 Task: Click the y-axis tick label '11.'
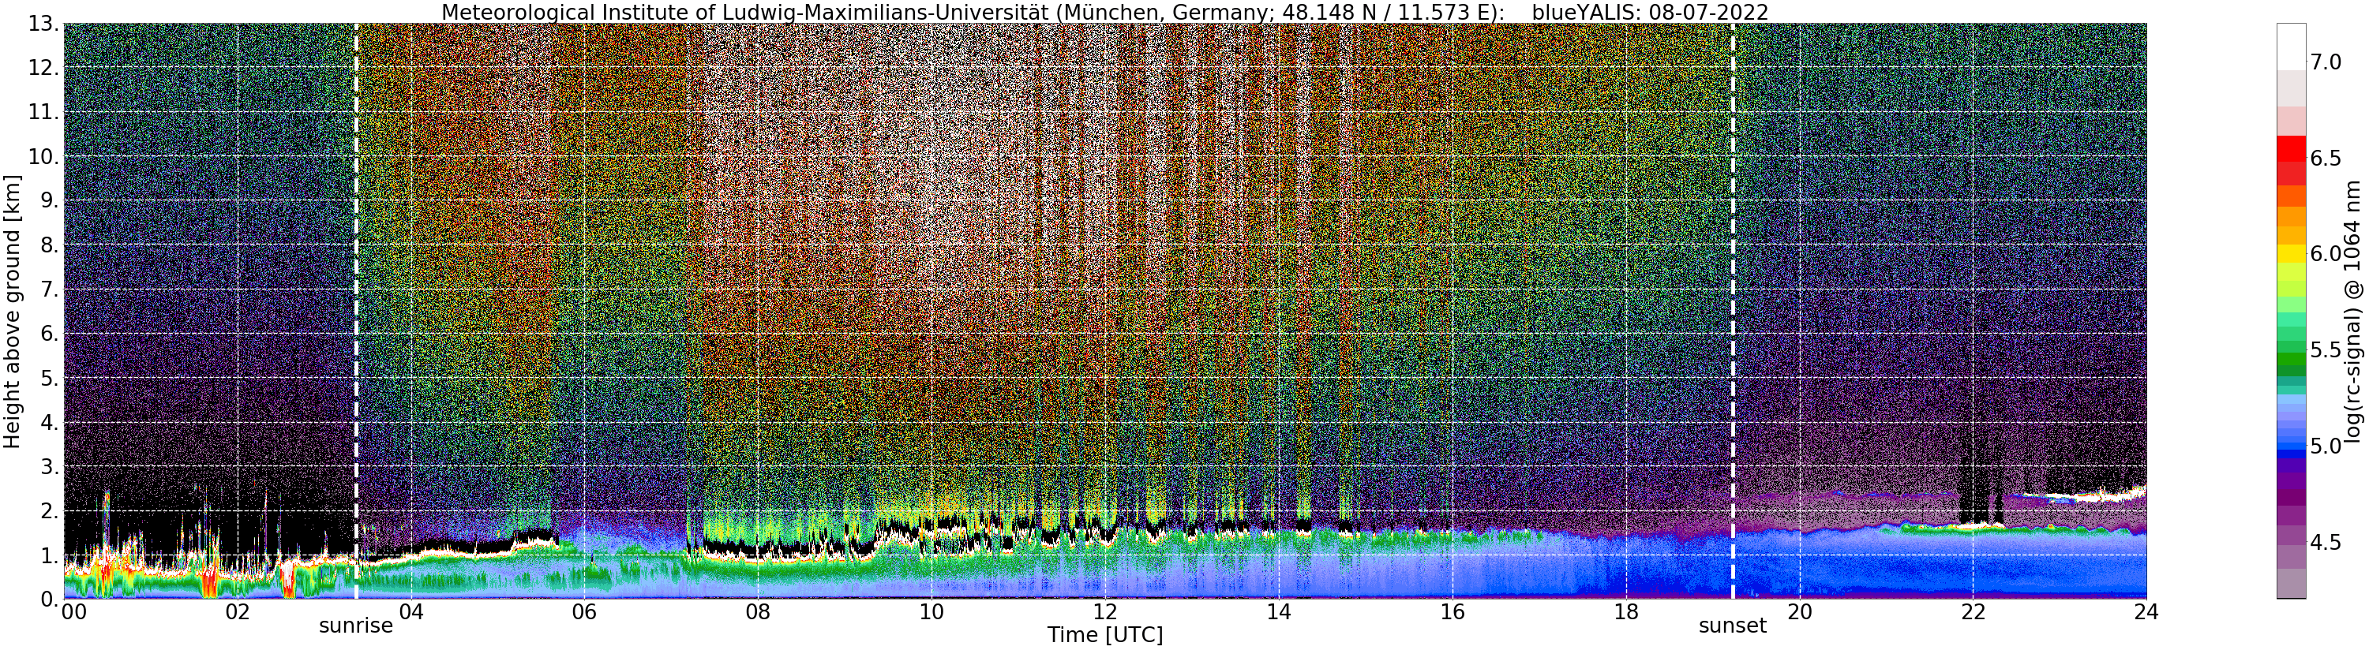44,112
